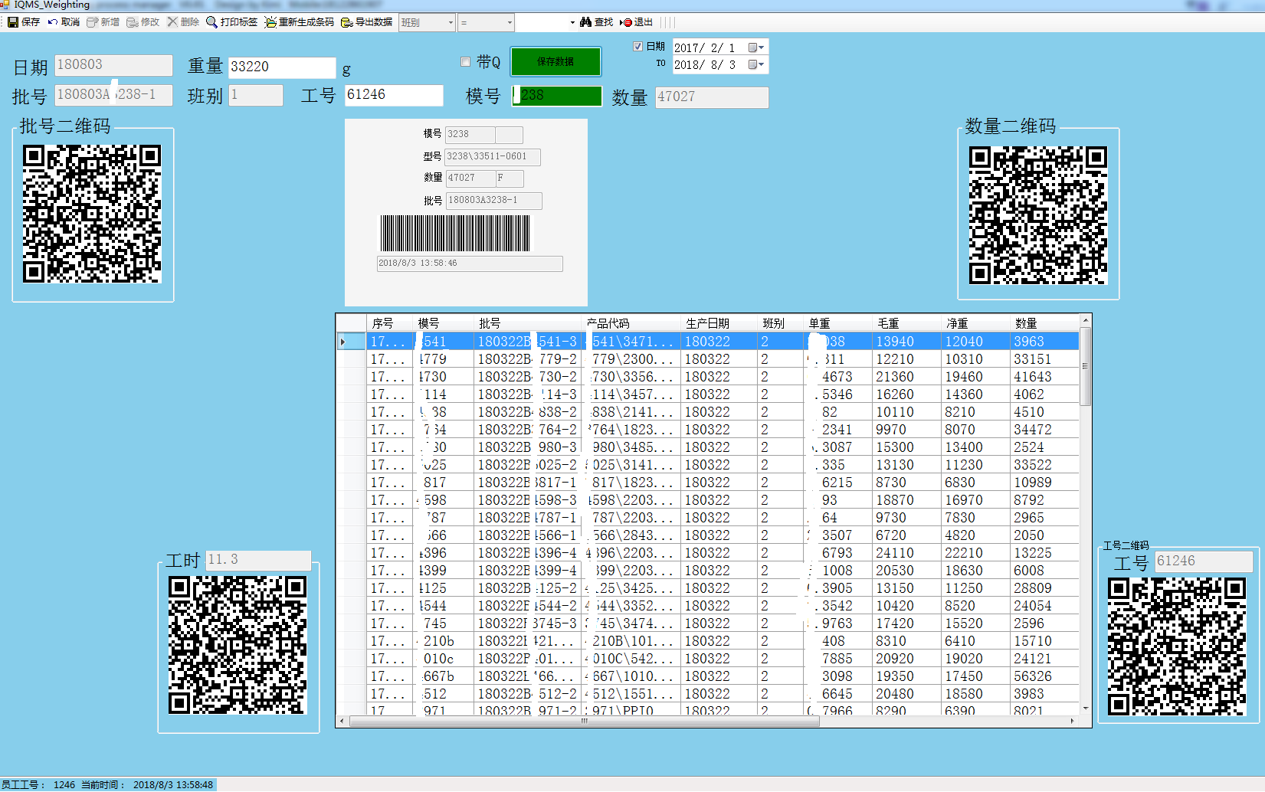Click the 工时 field showing 11.3
Screen dimensions: 1265x792
[258, 560]
